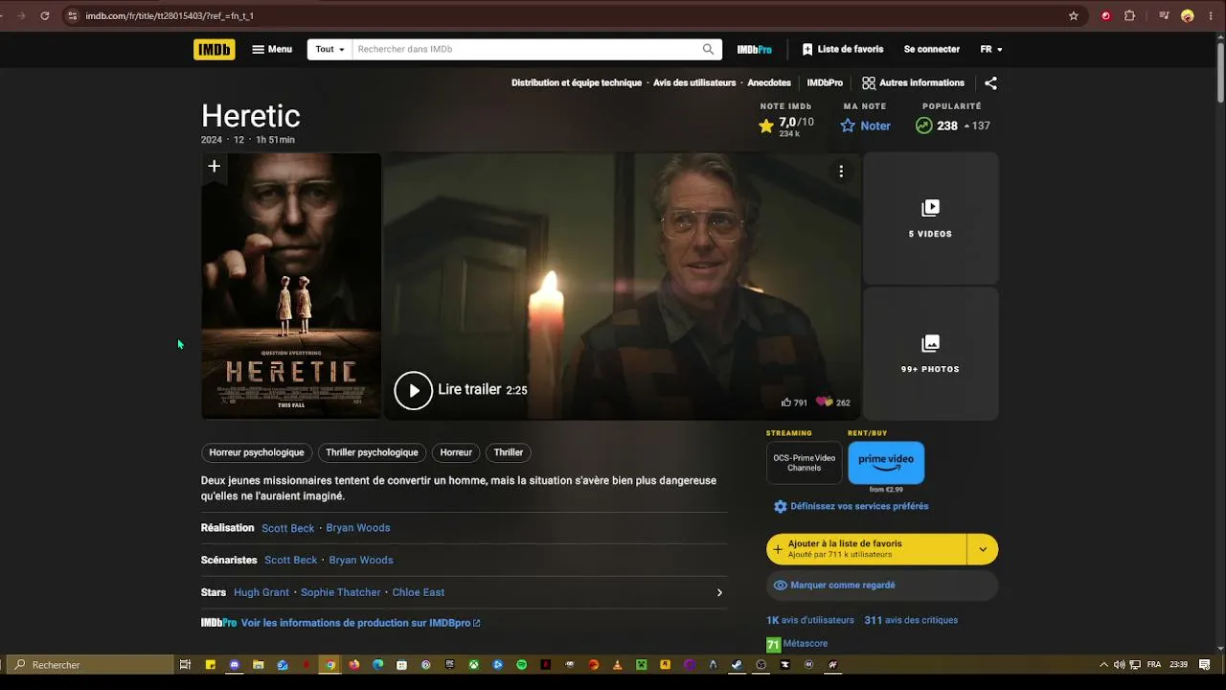1226x690 pixels.
Task: Select the 'Thriller psychologique' genre chip
Action: pos(372,452)
